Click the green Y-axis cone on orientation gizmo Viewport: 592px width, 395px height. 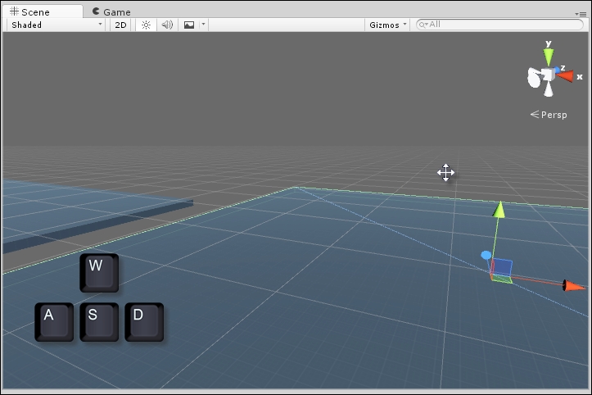pyautogui.click(x=549, y=57)
